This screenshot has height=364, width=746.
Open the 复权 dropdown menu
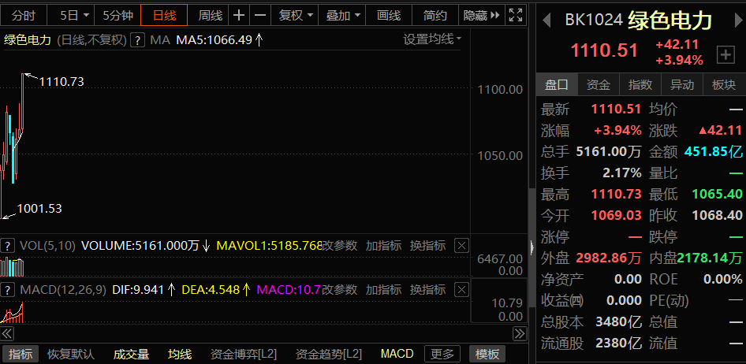click(296, 15)
